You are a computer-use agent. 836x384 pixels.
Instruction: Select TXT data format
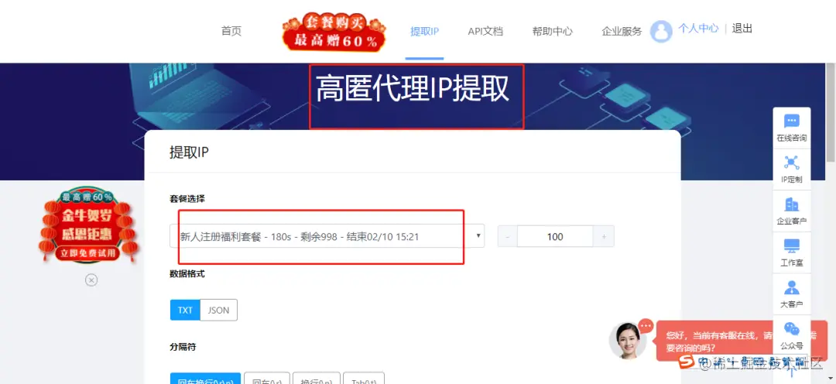[x=185, y=310]
